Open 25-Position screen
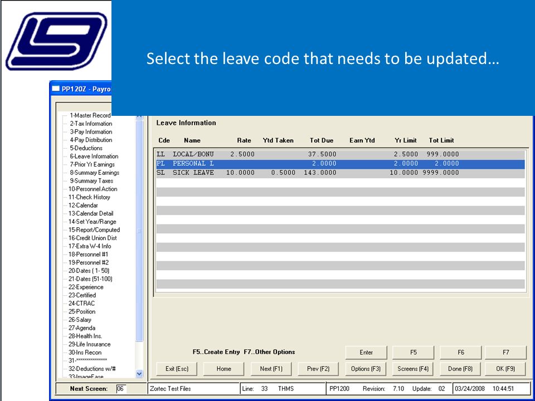The height and width of the screenshot is (401, 535). click(x=81, y=312)
